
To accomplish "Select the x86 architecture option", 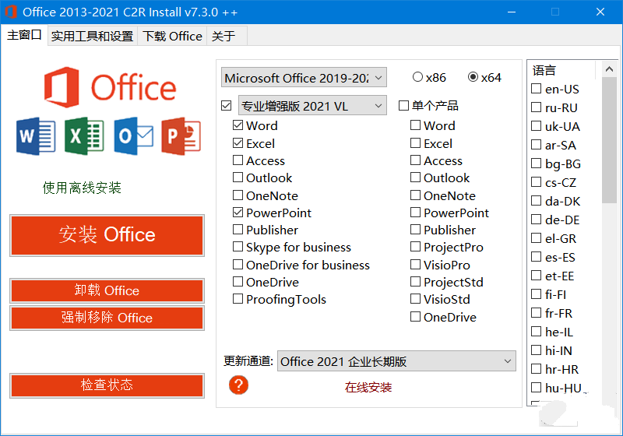I will pyautogui.click(x=417, y=77).
